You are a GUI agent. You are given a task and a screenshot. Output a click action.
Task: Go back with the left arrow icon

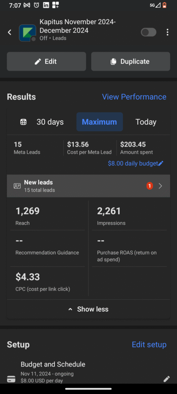10,32
